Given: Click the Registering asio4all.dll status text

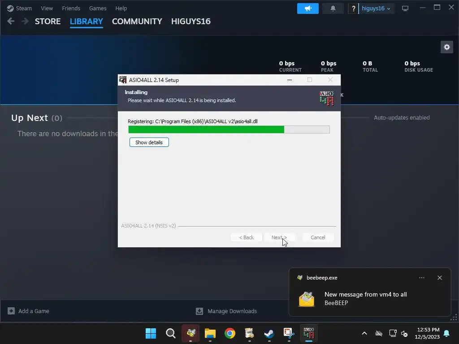Looking at the screenshot, I should [x=193, y=121].
